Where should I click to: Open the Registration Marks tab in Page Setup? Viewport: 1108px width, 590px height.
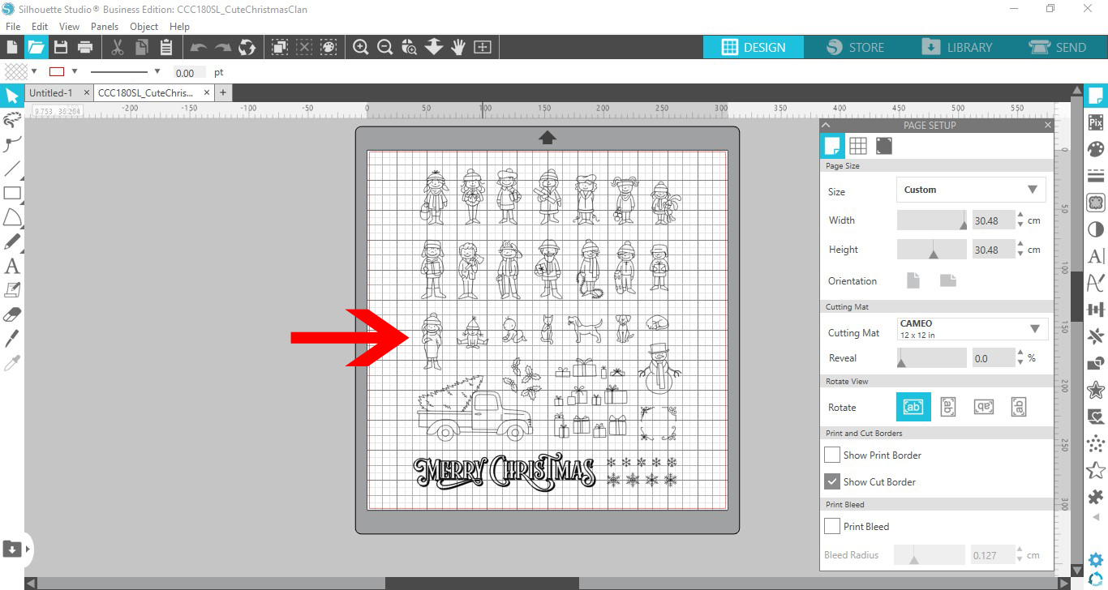884,146
